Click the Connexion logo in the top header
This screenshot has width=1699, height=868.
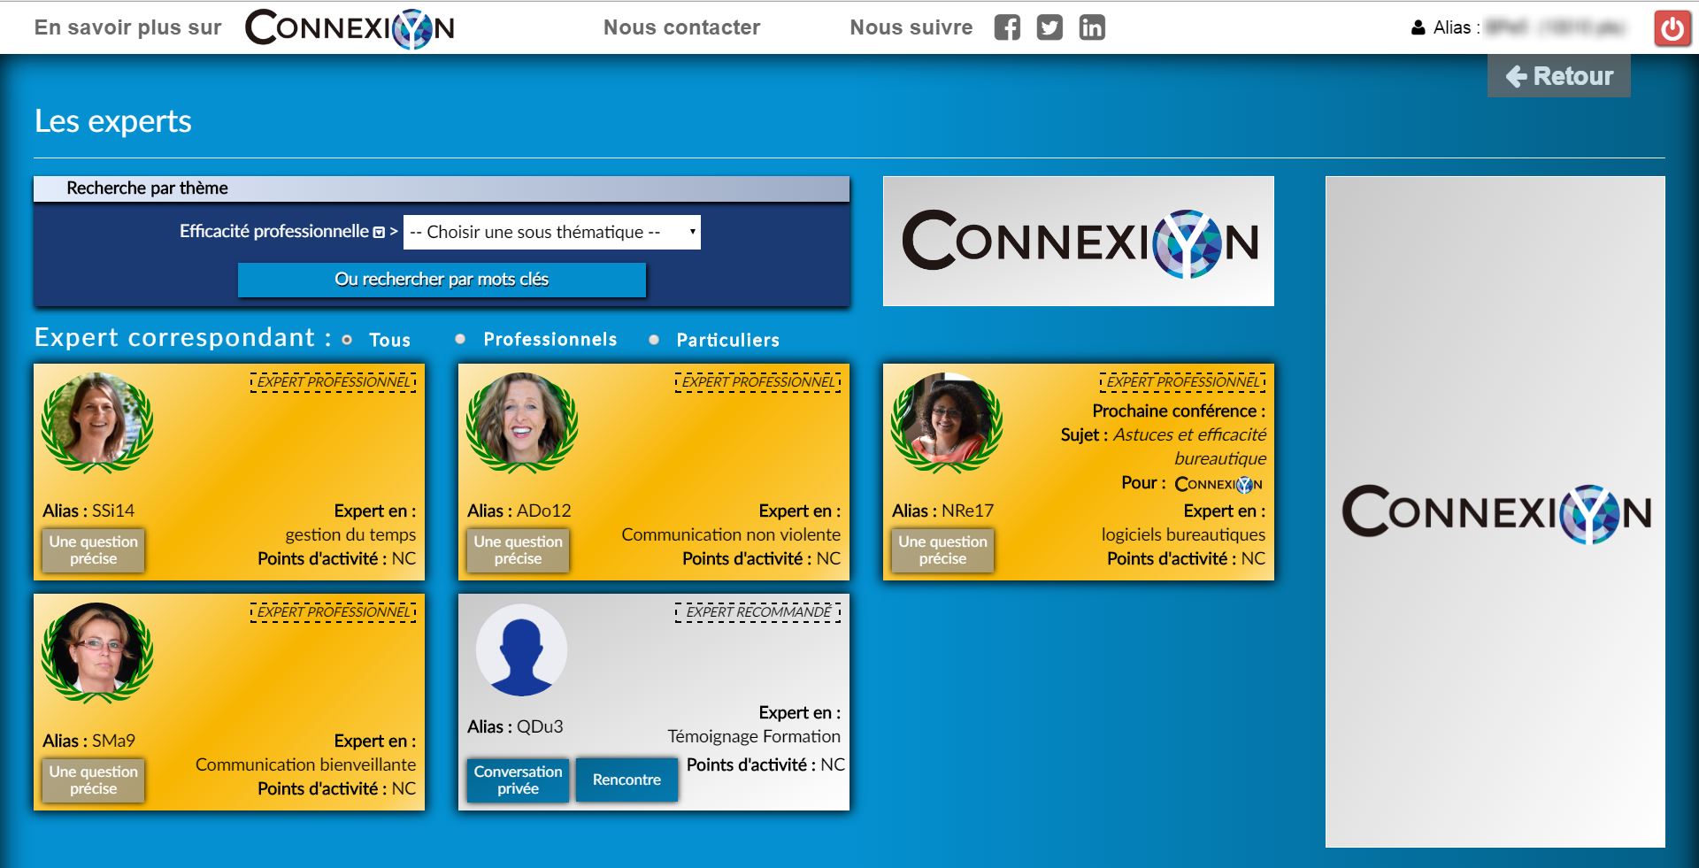[350, 27]
